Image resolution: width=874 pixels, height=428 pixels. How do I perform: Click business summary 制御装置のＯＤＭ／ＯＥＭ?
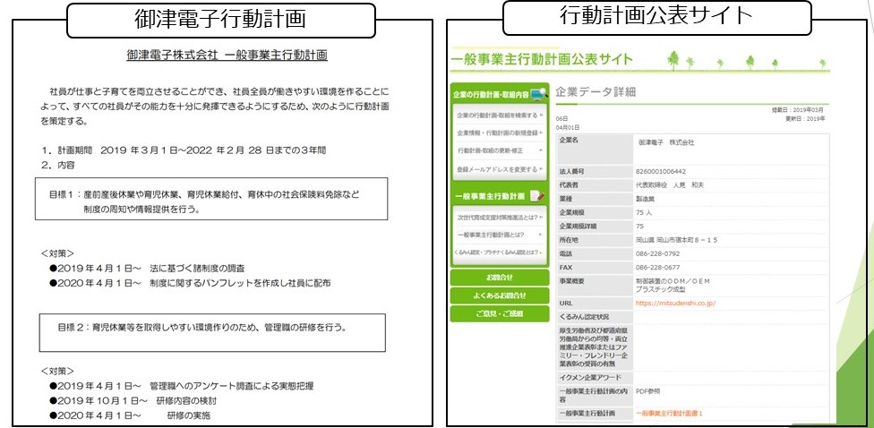pyautogui.click(x=673, y=281)
